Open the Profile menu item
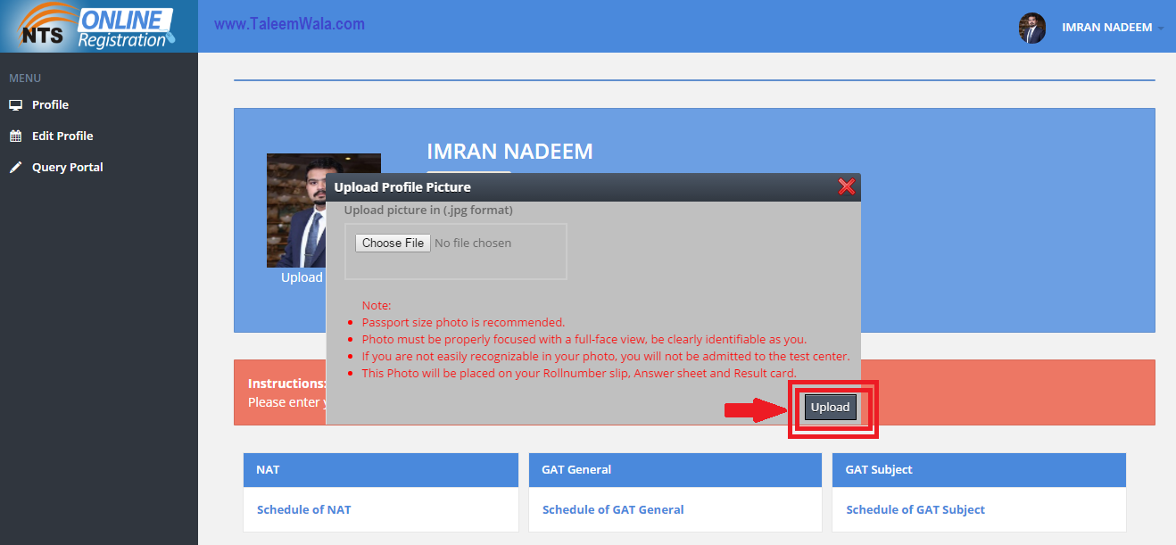 coord(50,104)
